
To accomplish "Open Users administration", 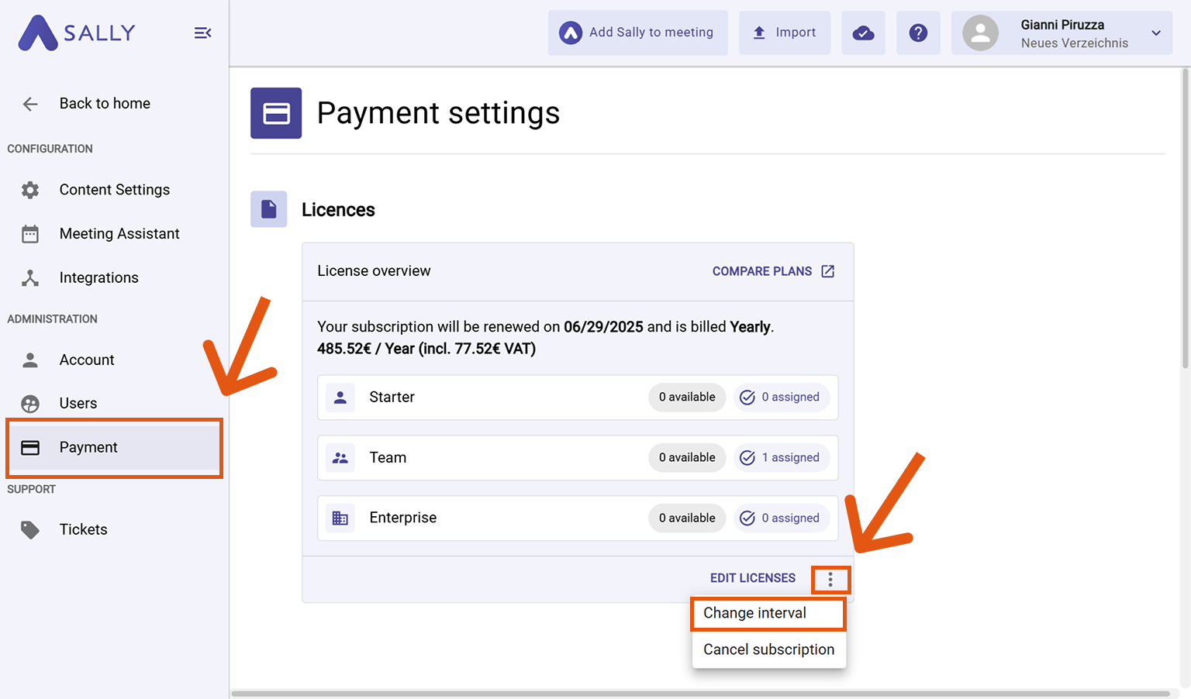I will coord(78,403).
